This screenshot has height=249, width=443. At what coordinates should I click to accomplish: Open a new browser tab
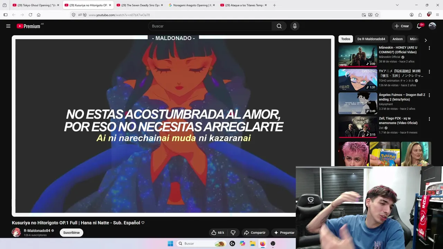click(x=274, y=5)
